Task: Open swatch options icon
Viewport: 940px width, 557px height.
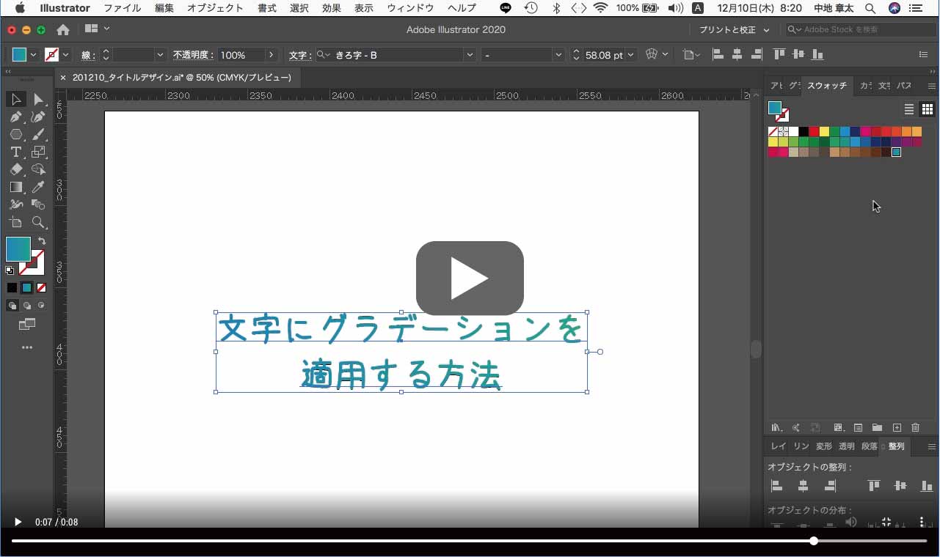Action: click(858, 427)
